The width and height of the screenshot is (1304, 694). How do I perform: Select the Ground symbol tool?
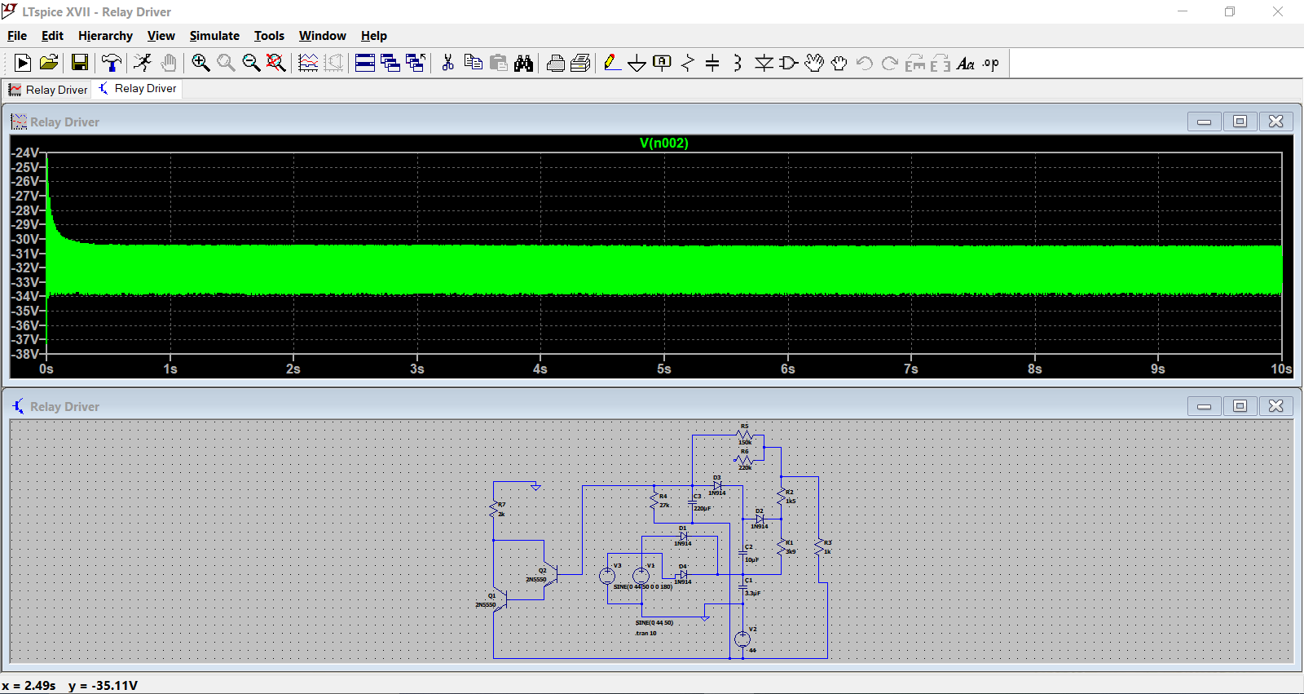click(637, 63)
